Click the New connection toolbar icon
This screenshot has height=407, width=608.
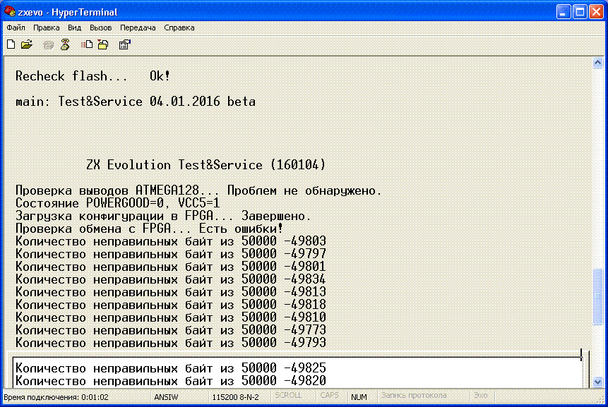[x=11, y=44]
